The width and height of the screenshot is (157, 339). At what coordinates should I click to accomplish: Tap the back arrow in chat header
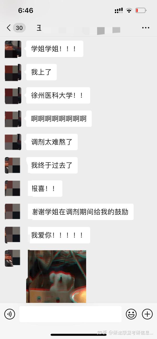(x=9, y=28)
